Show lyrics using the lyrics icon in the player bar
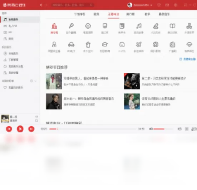 point(187,129)
